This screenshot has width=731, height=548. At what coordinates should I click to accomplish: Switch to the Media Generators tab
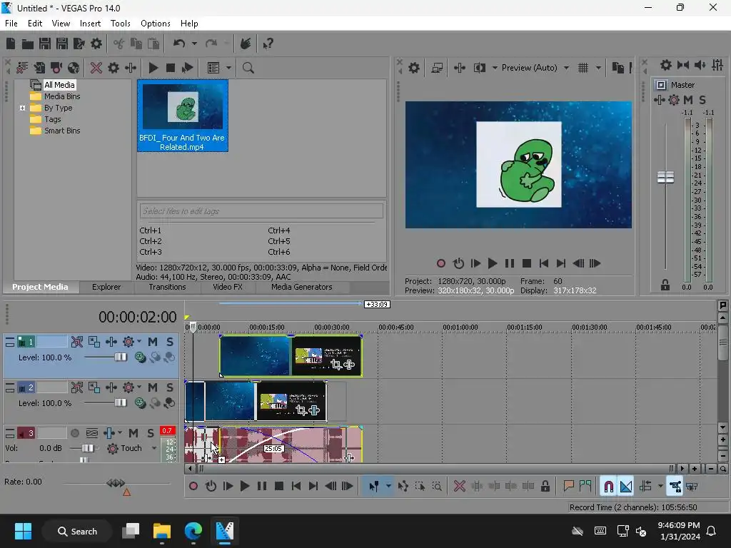click(x=302, y=287)
